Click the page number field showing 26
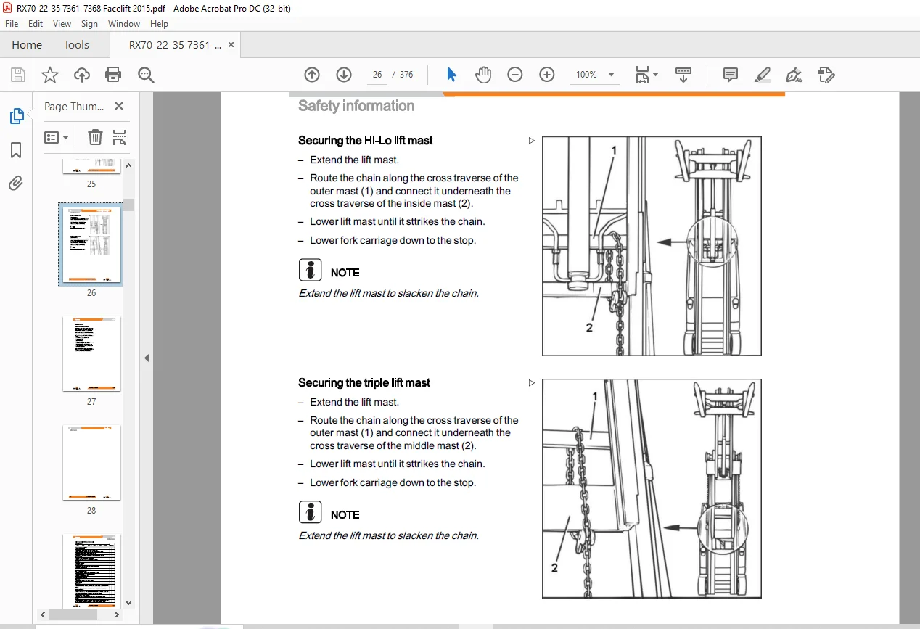The image size is (920, 629). (377, 75)
